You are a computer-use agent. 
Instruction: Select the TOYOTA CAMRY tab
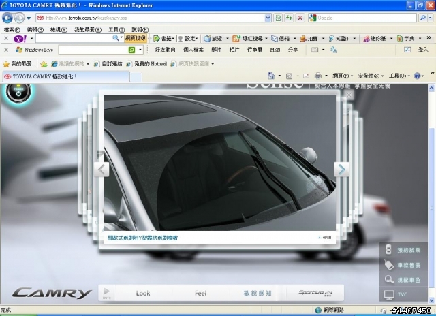coord(65,76)
